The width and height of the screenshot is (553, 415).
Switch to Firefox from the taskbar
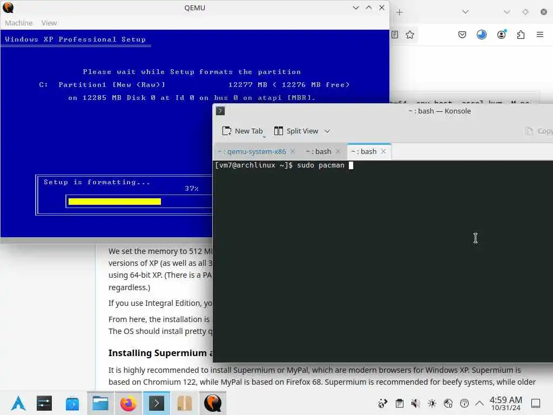click(128, 403)
